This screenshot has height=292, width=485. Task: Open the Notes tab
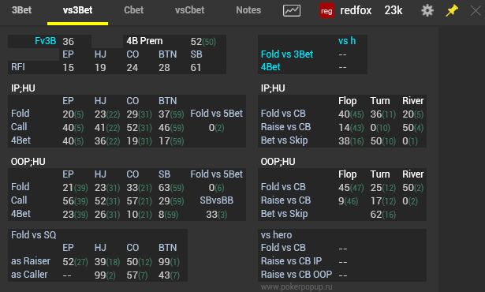[x=248, y=10]
